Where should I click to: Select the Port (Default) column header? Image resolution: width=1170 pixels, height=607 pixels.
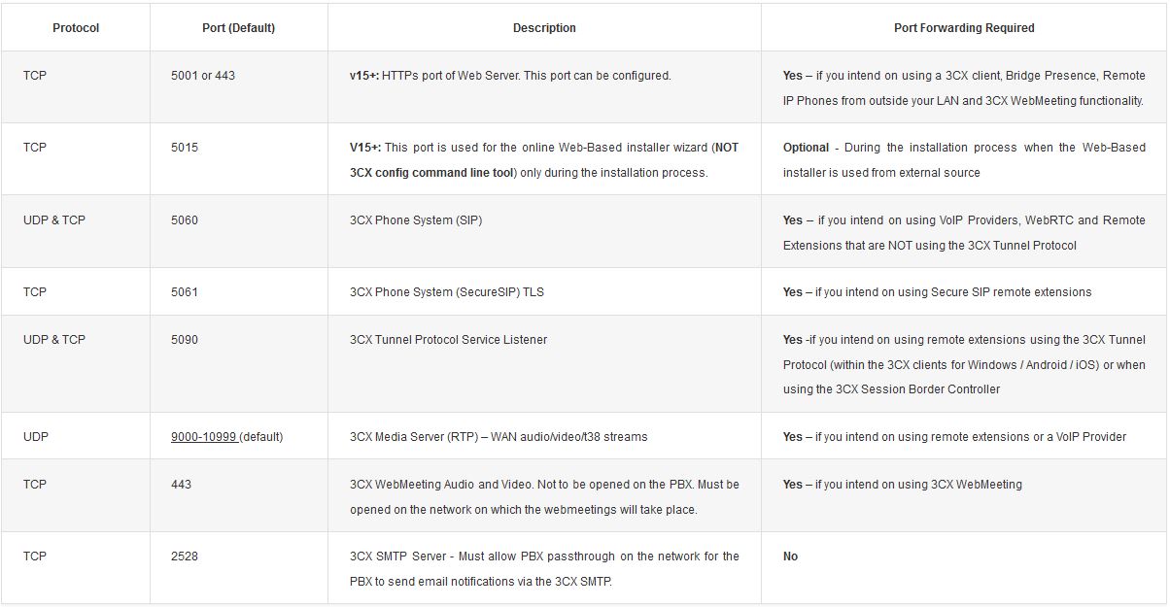point(238,28)
